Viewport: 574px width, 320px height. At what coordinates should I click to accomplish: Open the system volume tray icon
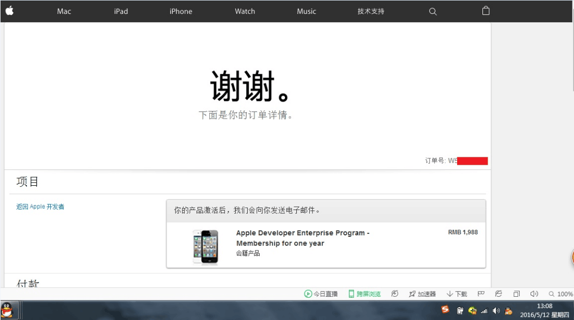click(496, 311)
